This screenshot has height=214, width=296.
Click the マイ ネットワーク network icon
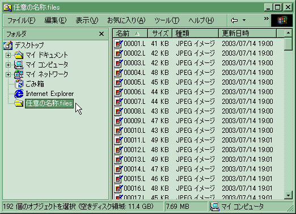point(19,74)
